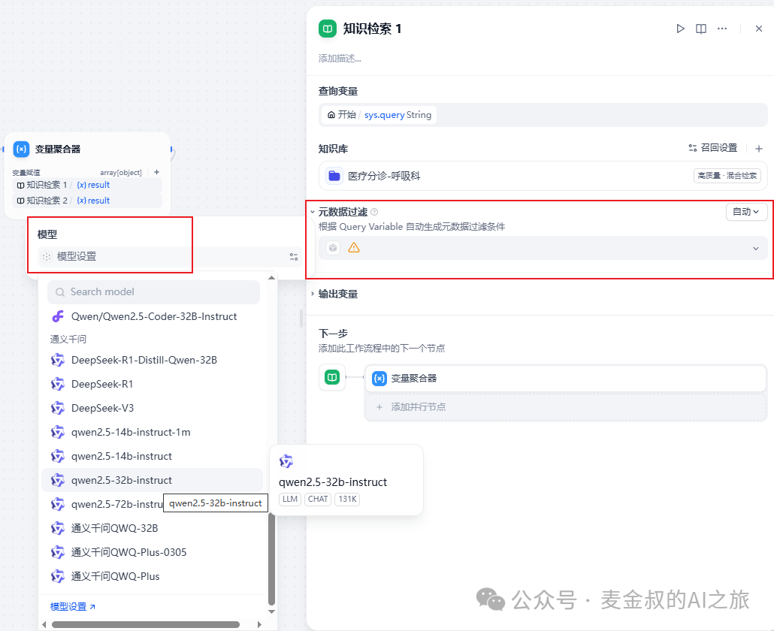Click the warning triangle icon
The height and width of the screenshot is (631, 774).
(354, 248)
